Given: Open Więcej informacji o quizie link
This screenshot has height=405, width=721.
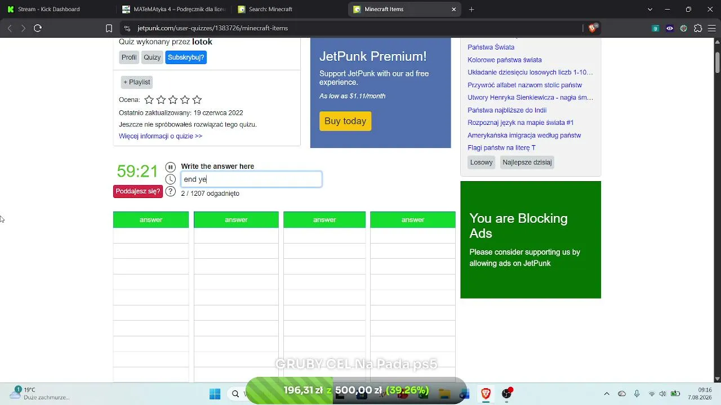Looking at the screenshot, I should tap(161, 136).
